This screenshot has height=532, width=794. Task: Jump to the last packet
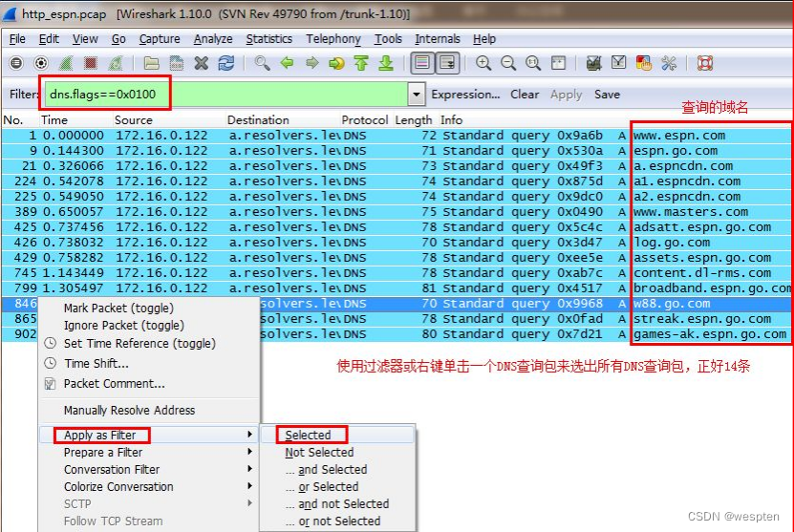coord(386,63)
